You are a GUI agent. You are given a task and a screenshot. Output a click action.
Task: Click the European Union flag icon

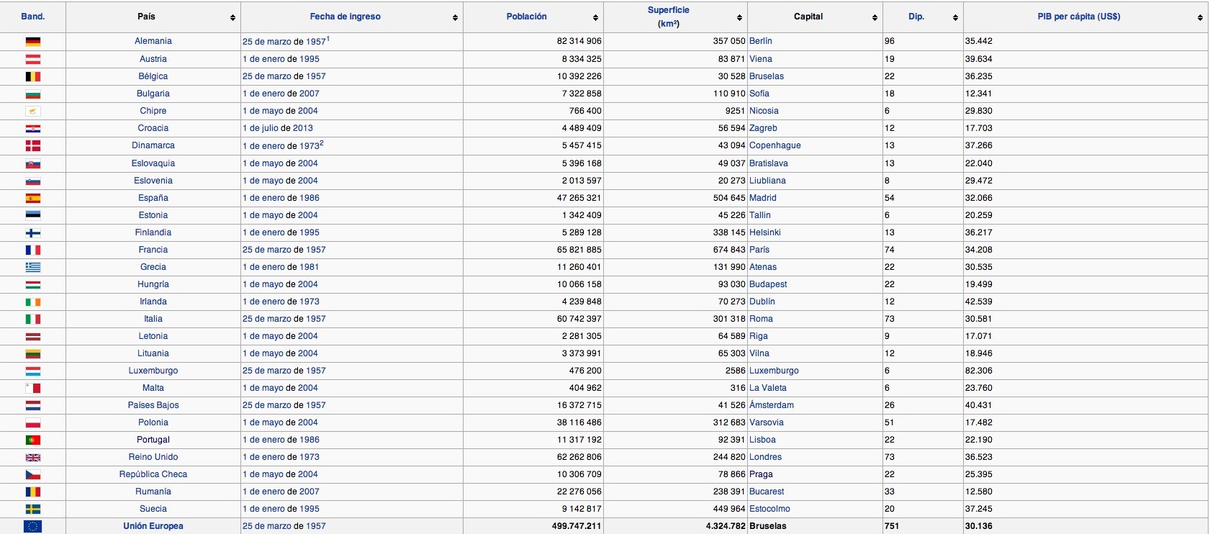(x=33, y=526)
